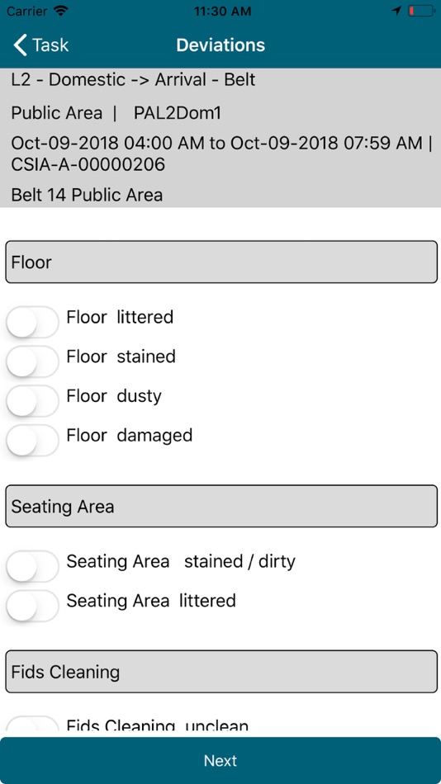Tap the Wi-Fi status icon
This screenshot has height=784, width=441.
(60, 11)
